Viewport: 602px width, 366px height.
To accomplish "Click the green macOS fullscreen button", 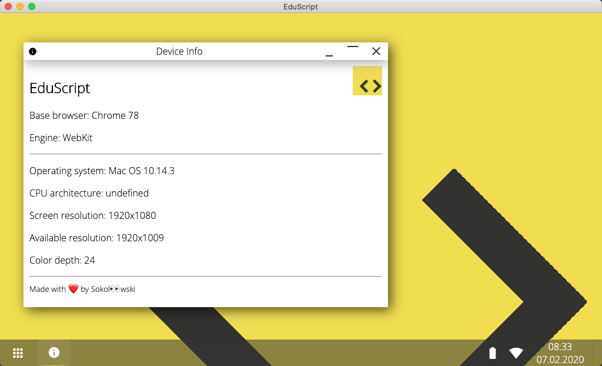I will click(32, 6).
